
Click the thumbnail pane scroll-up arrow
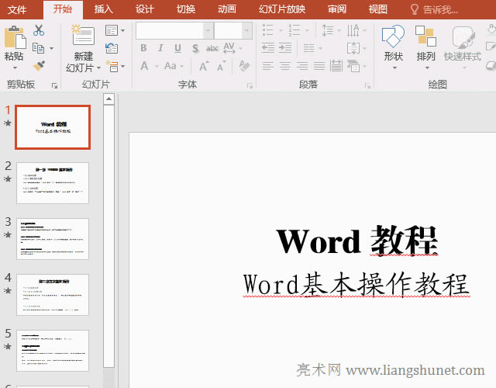tap(109, 99)
